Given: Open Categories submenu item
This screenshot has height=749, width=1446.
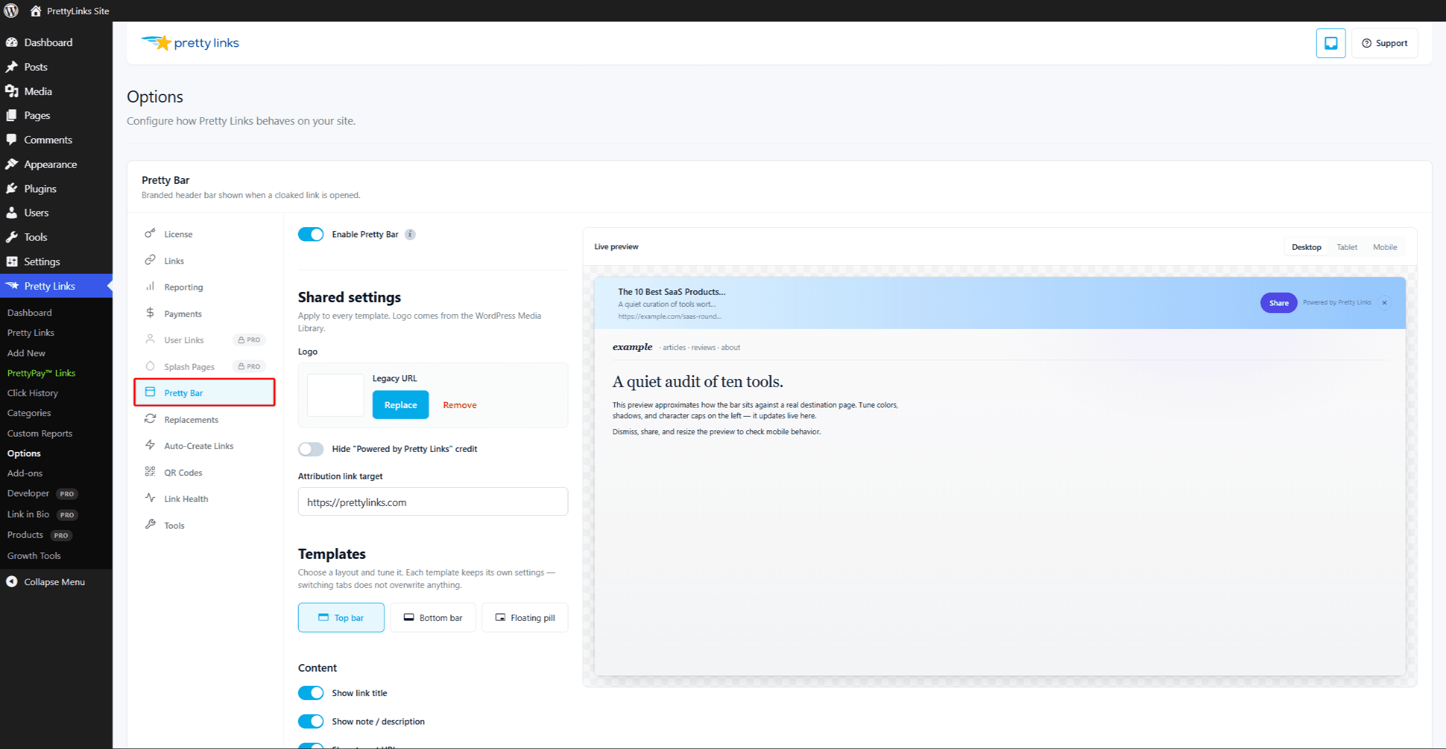Looking at the screenshot, I should 29,413.
